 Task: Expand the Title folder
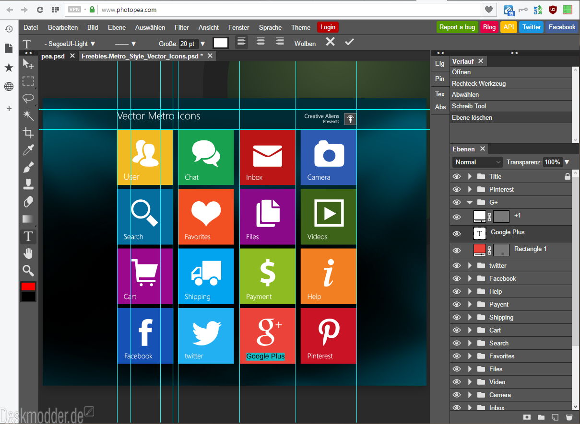click(470, 176)
